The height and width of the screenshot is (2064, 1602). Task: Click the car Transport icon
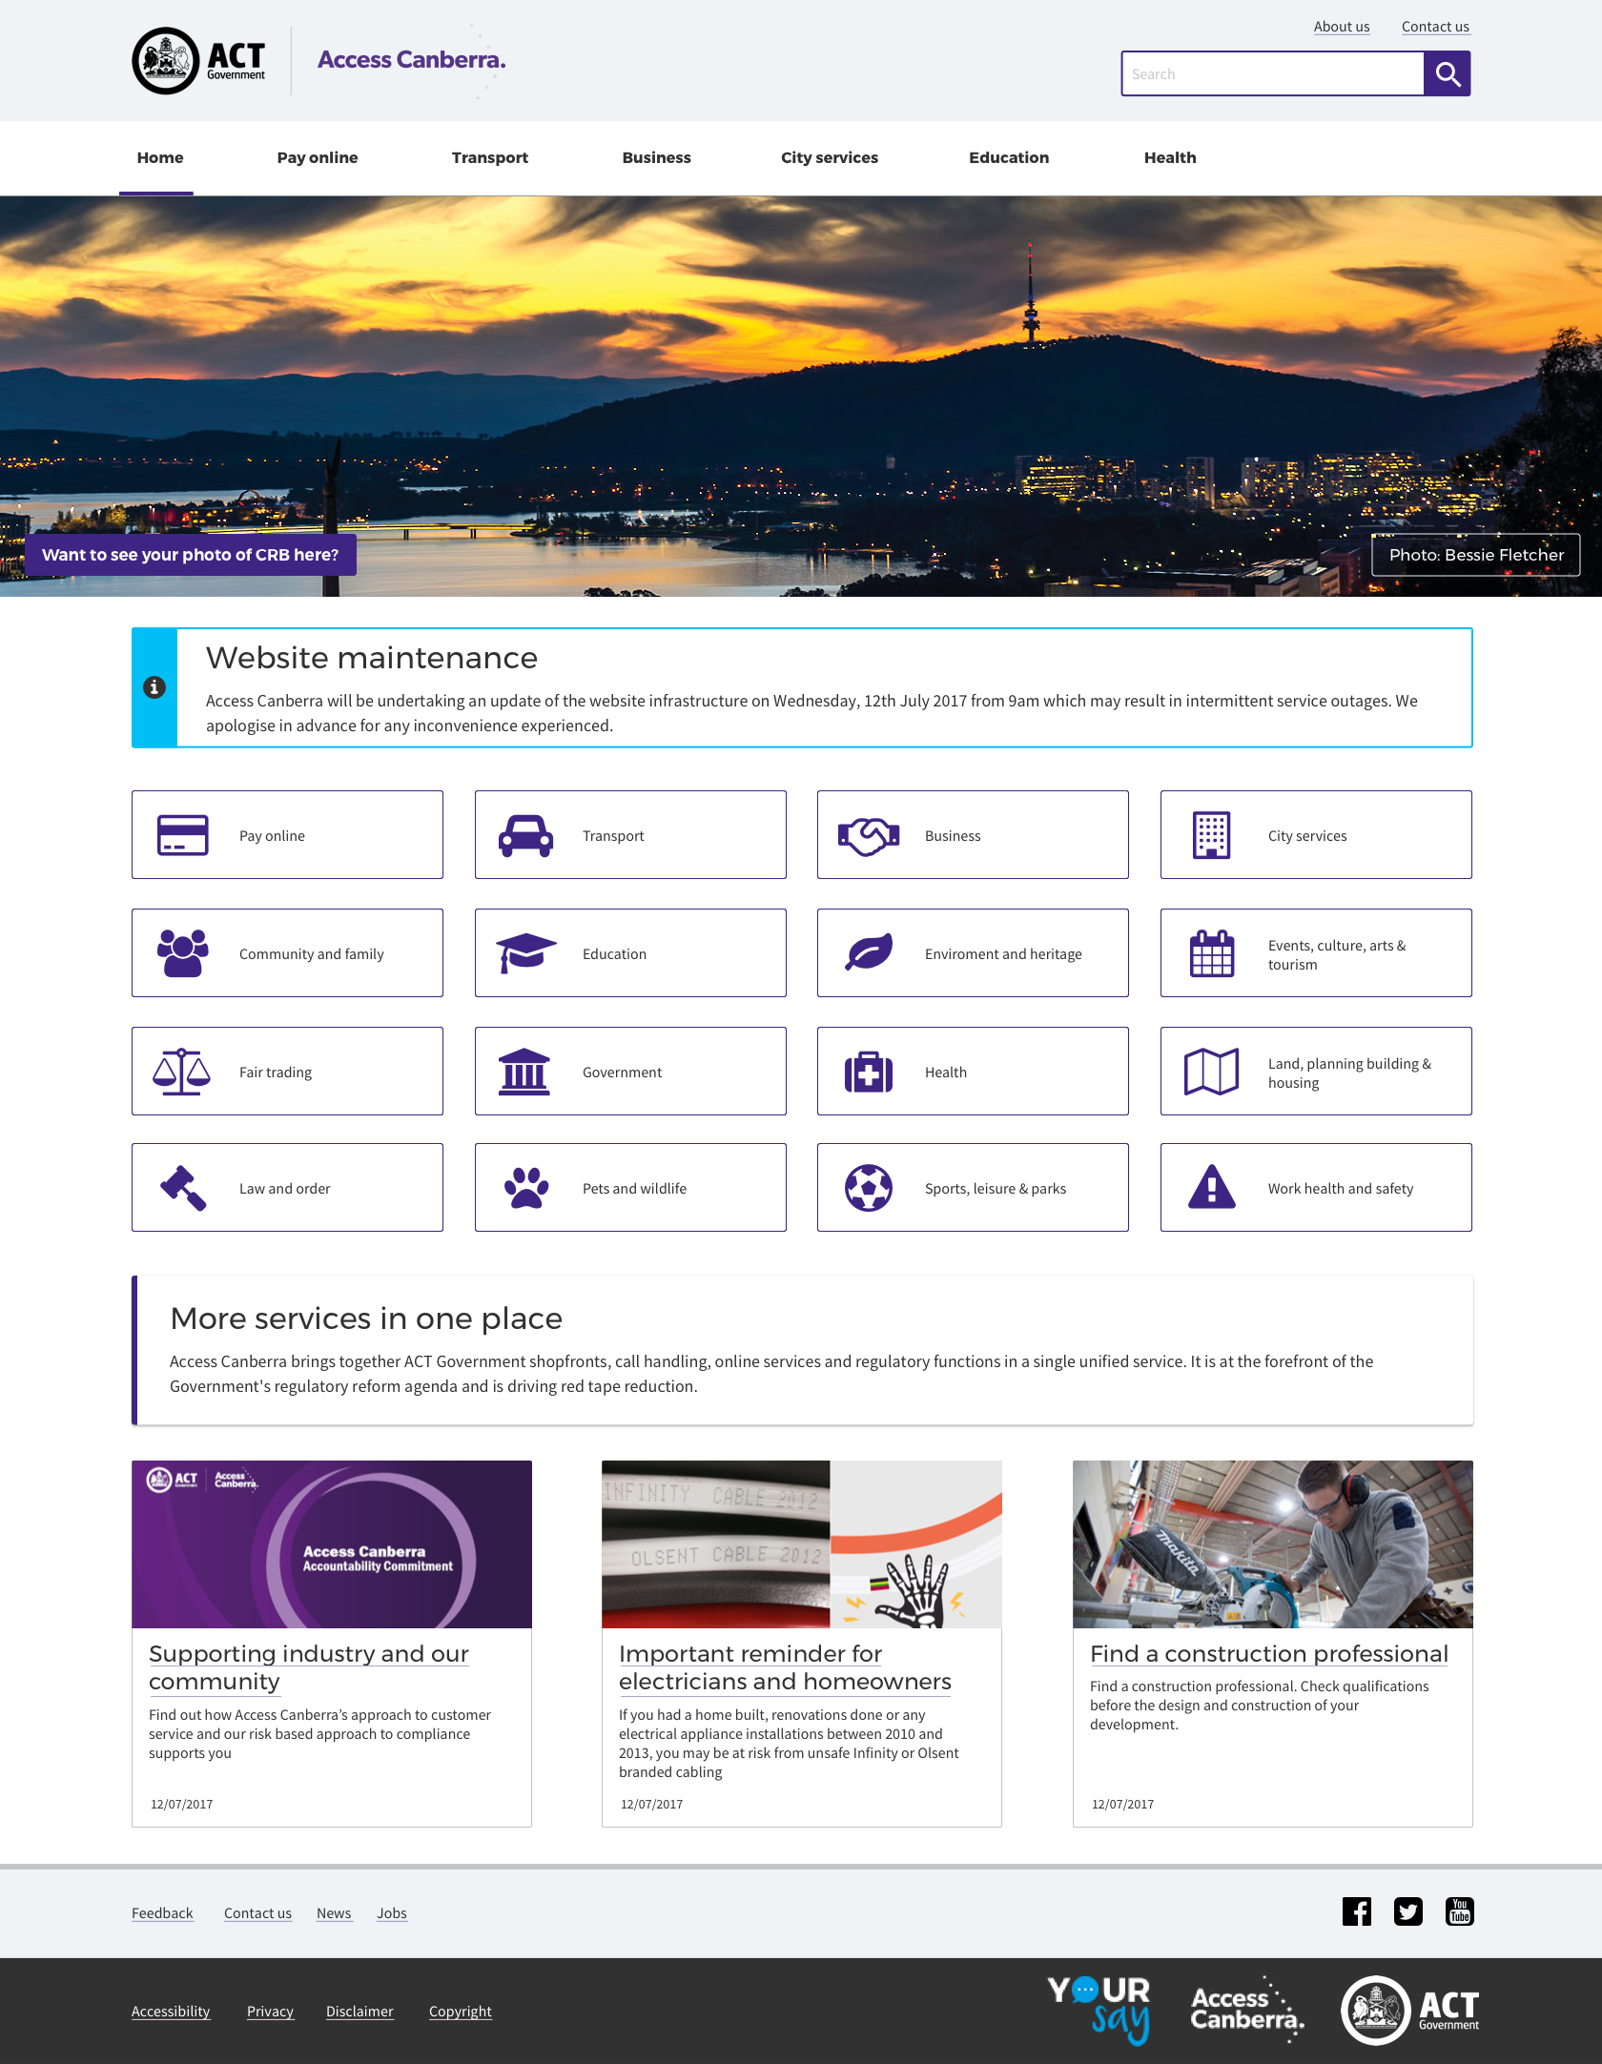tap(525, 835)
